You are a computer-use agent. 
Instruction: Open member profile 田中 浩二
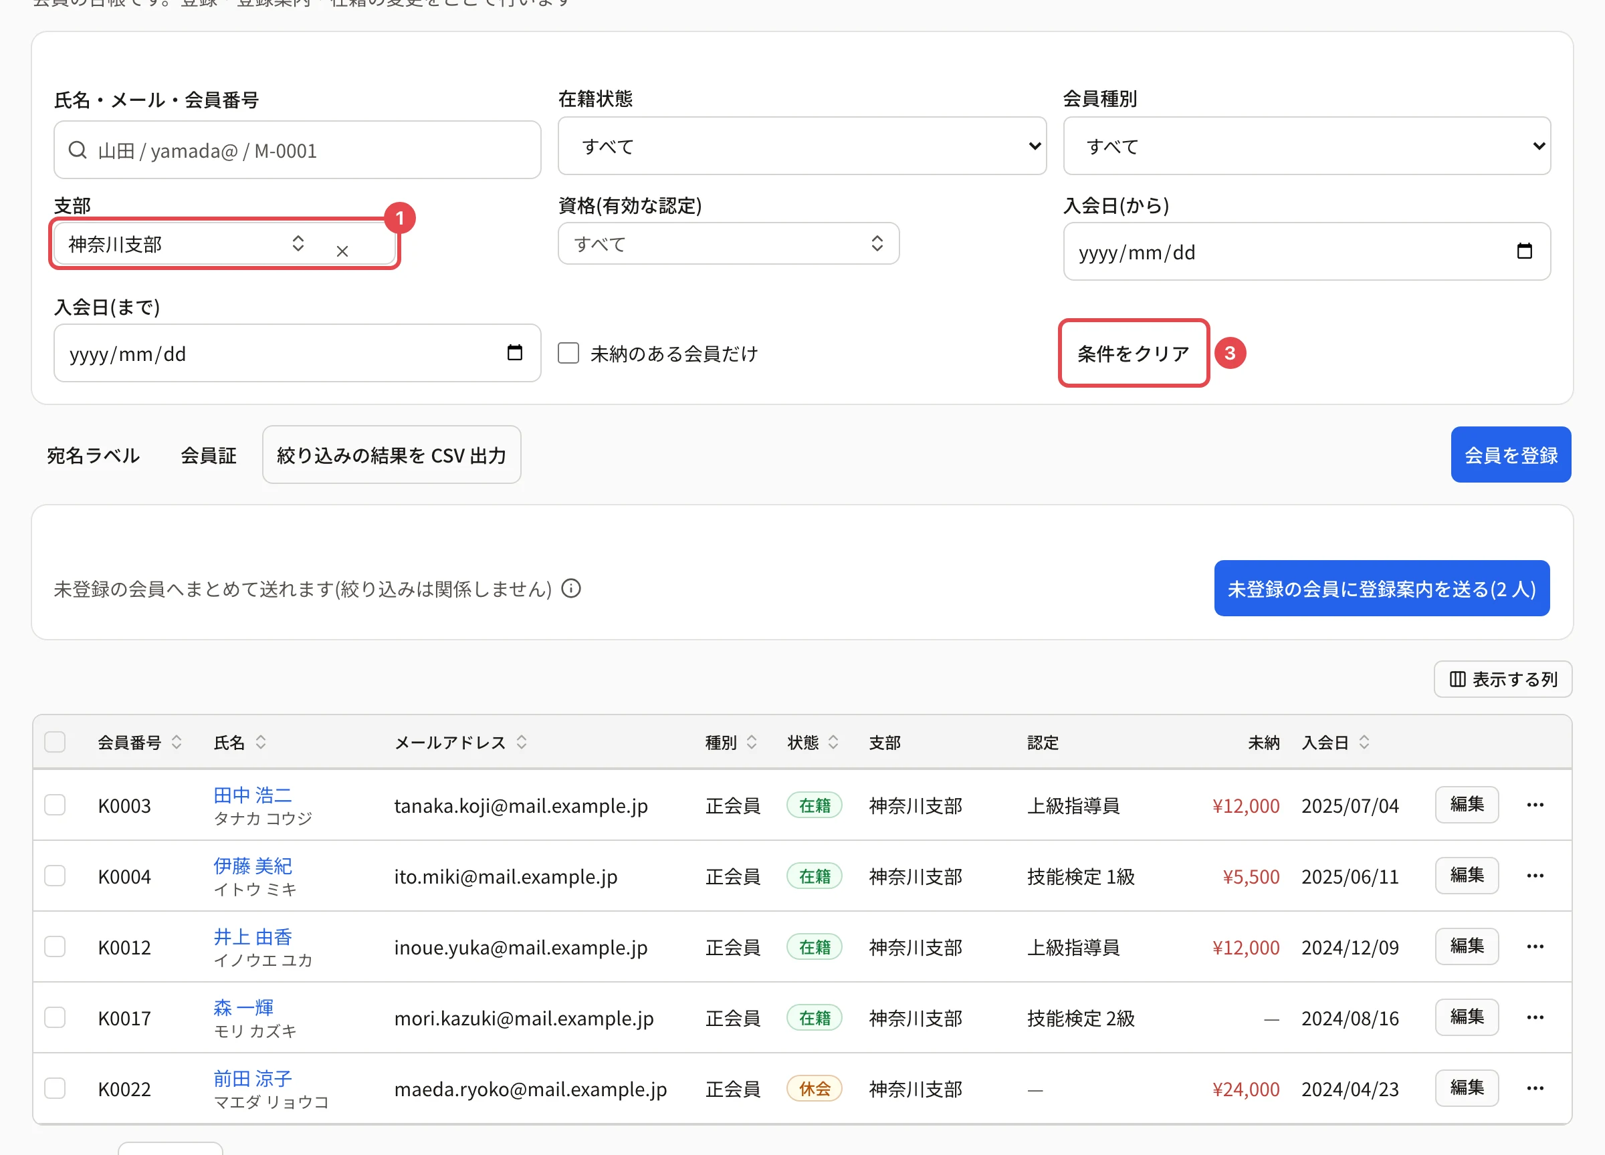[x=253, y=794]
